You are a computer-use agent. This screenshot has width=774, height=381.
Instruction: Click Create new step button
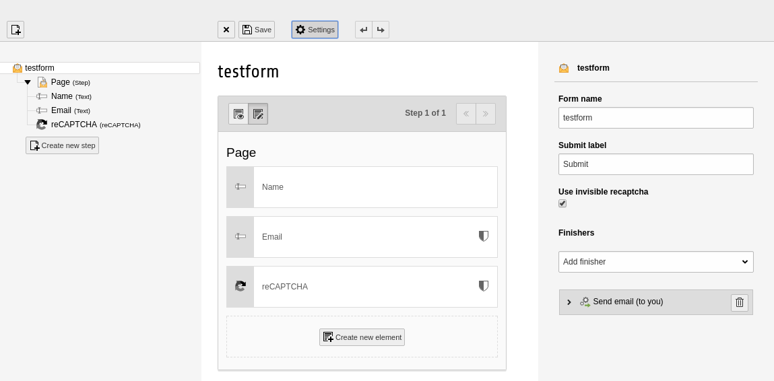click(62, 145)
